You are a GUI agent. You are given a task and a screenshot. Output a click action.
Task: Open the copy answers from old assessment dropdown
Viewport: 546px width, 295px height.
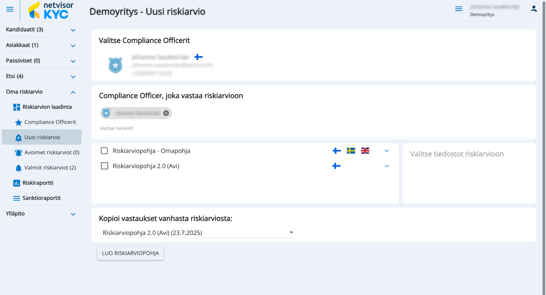tap(196, 233)
